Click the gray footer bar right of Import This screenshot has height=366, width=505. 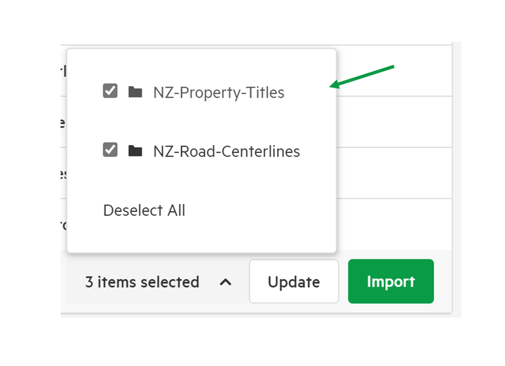(443, 281)
